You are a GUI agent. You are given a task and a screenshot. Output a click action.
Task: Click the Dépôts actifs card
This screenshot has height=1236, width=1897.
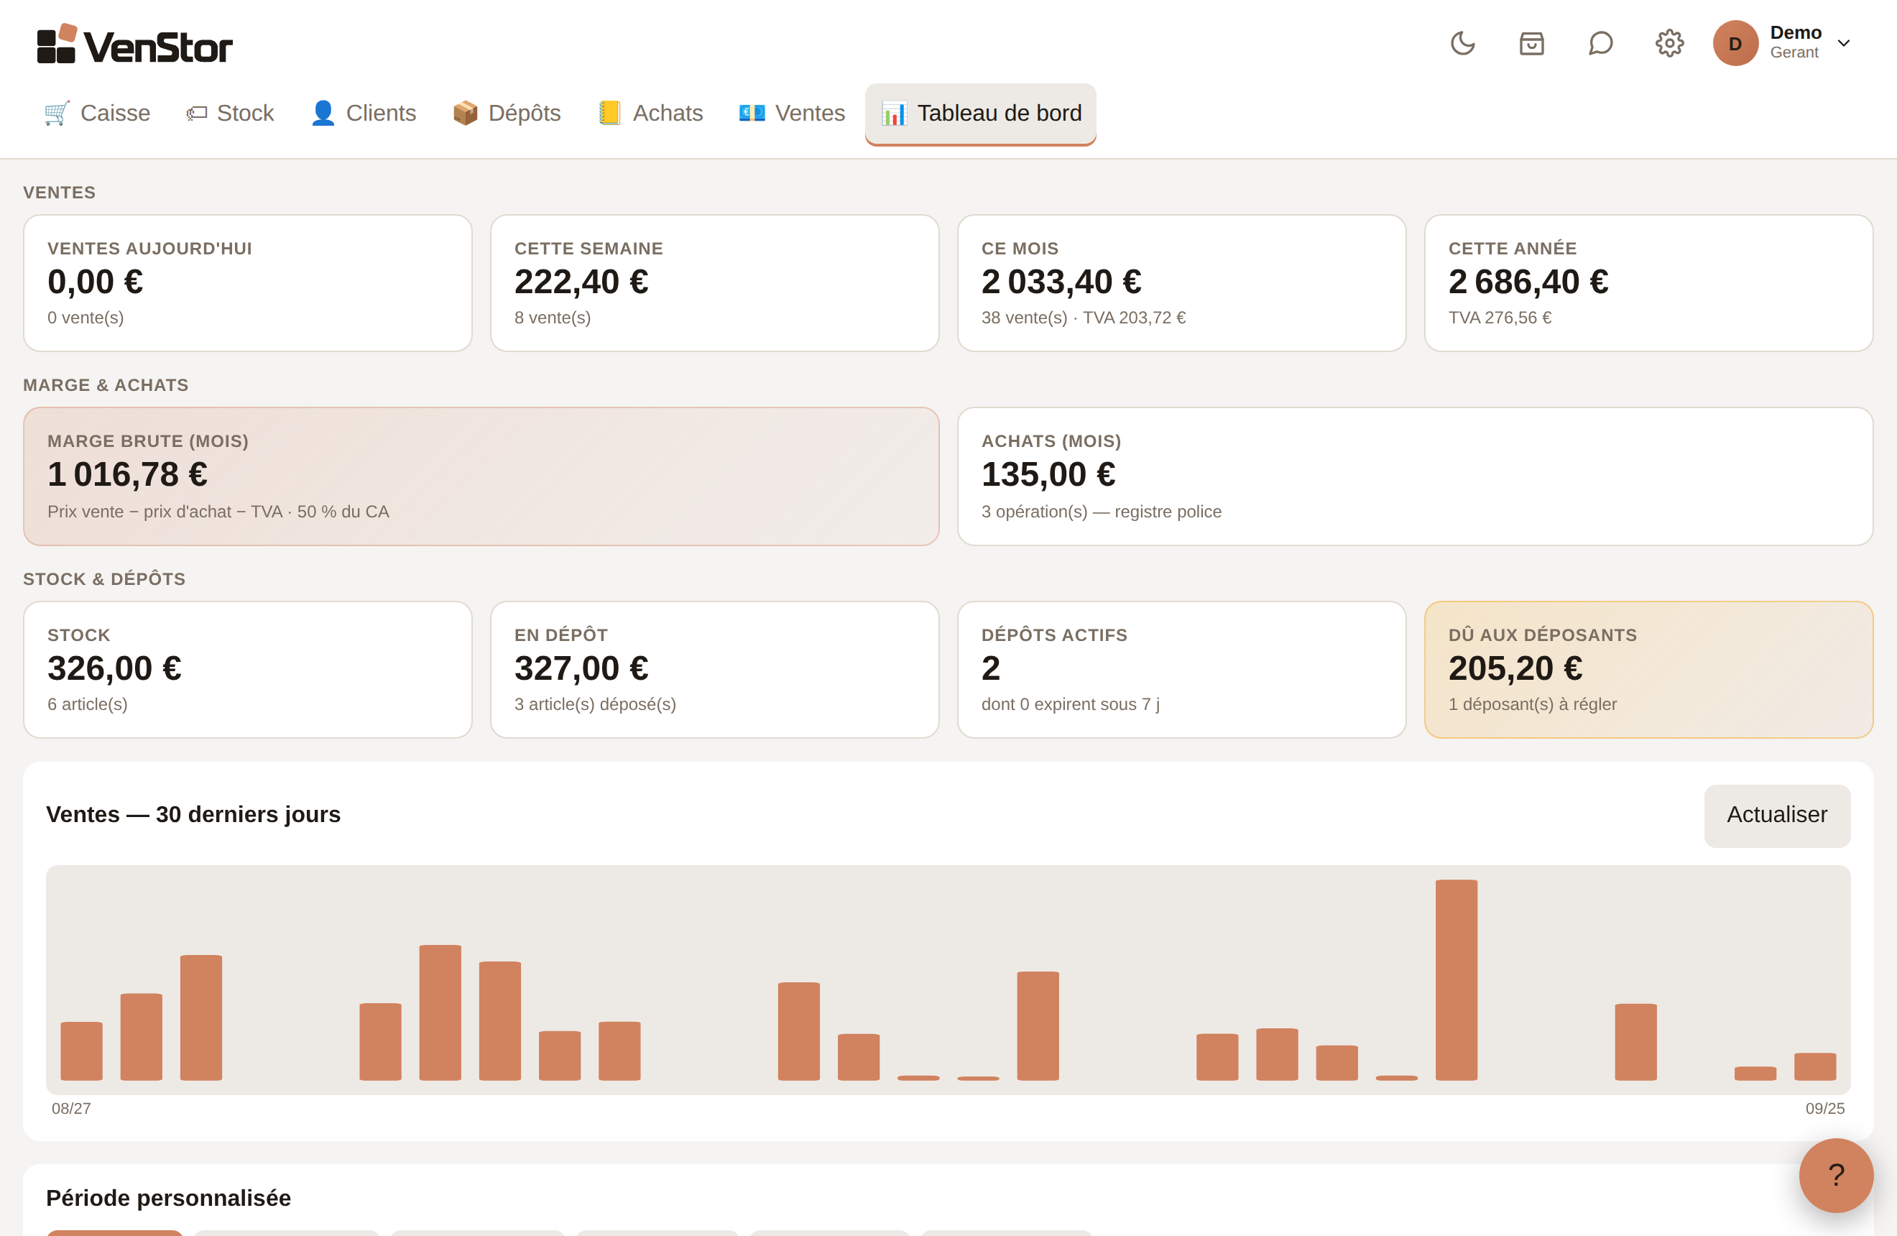pyautogui.click(x=1182, y=670)
